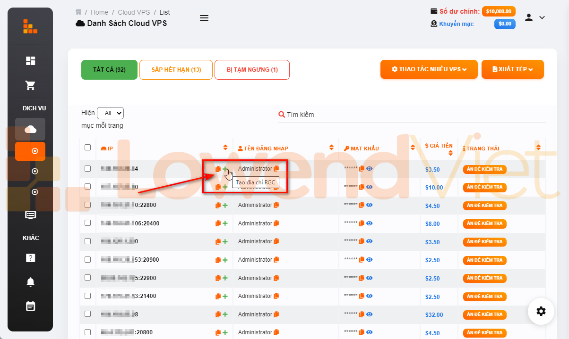The width and height of the screenshot is (569, 339).
Task: Copy the IP address ending 06:20400
Action: click(218, 223)
